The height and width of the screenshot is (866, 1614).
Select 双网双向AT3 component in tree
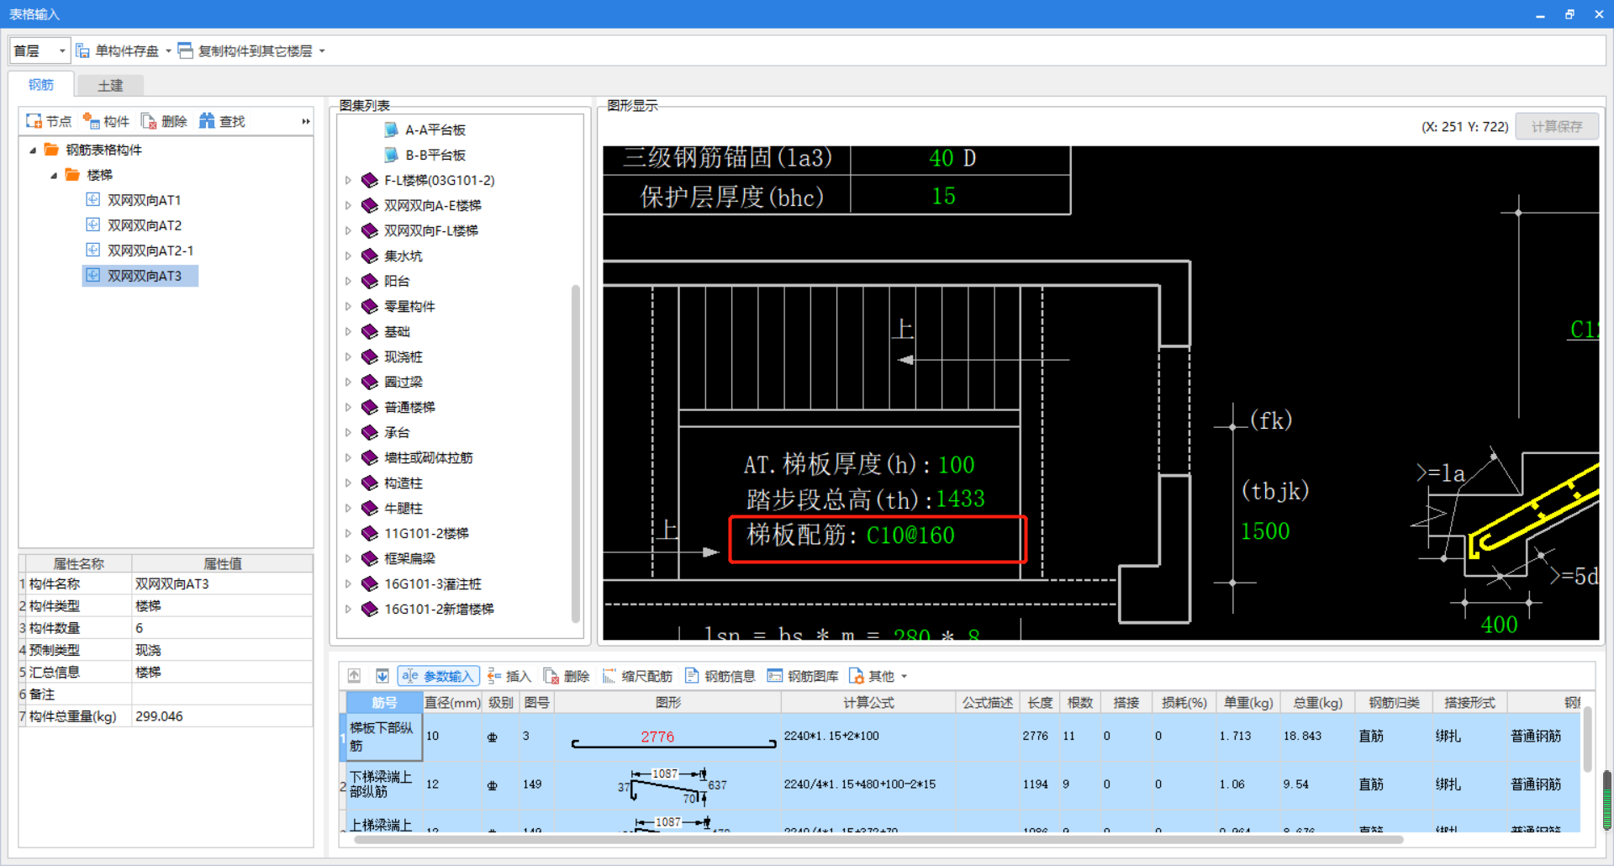(x=140, y=276)
